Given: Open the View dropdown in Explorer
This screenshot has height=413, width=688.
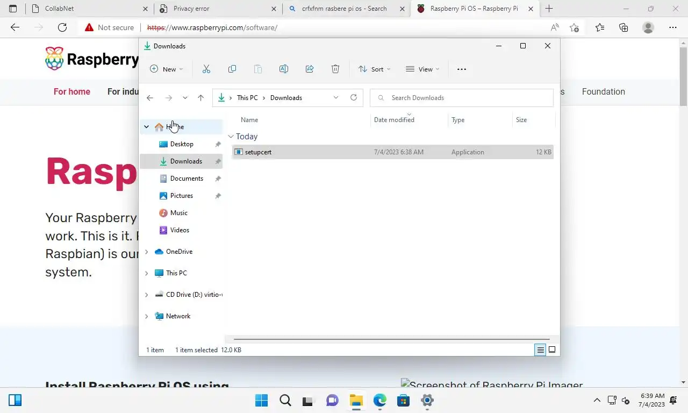Looking at the screenshot, I should click(x=422, y=69).
